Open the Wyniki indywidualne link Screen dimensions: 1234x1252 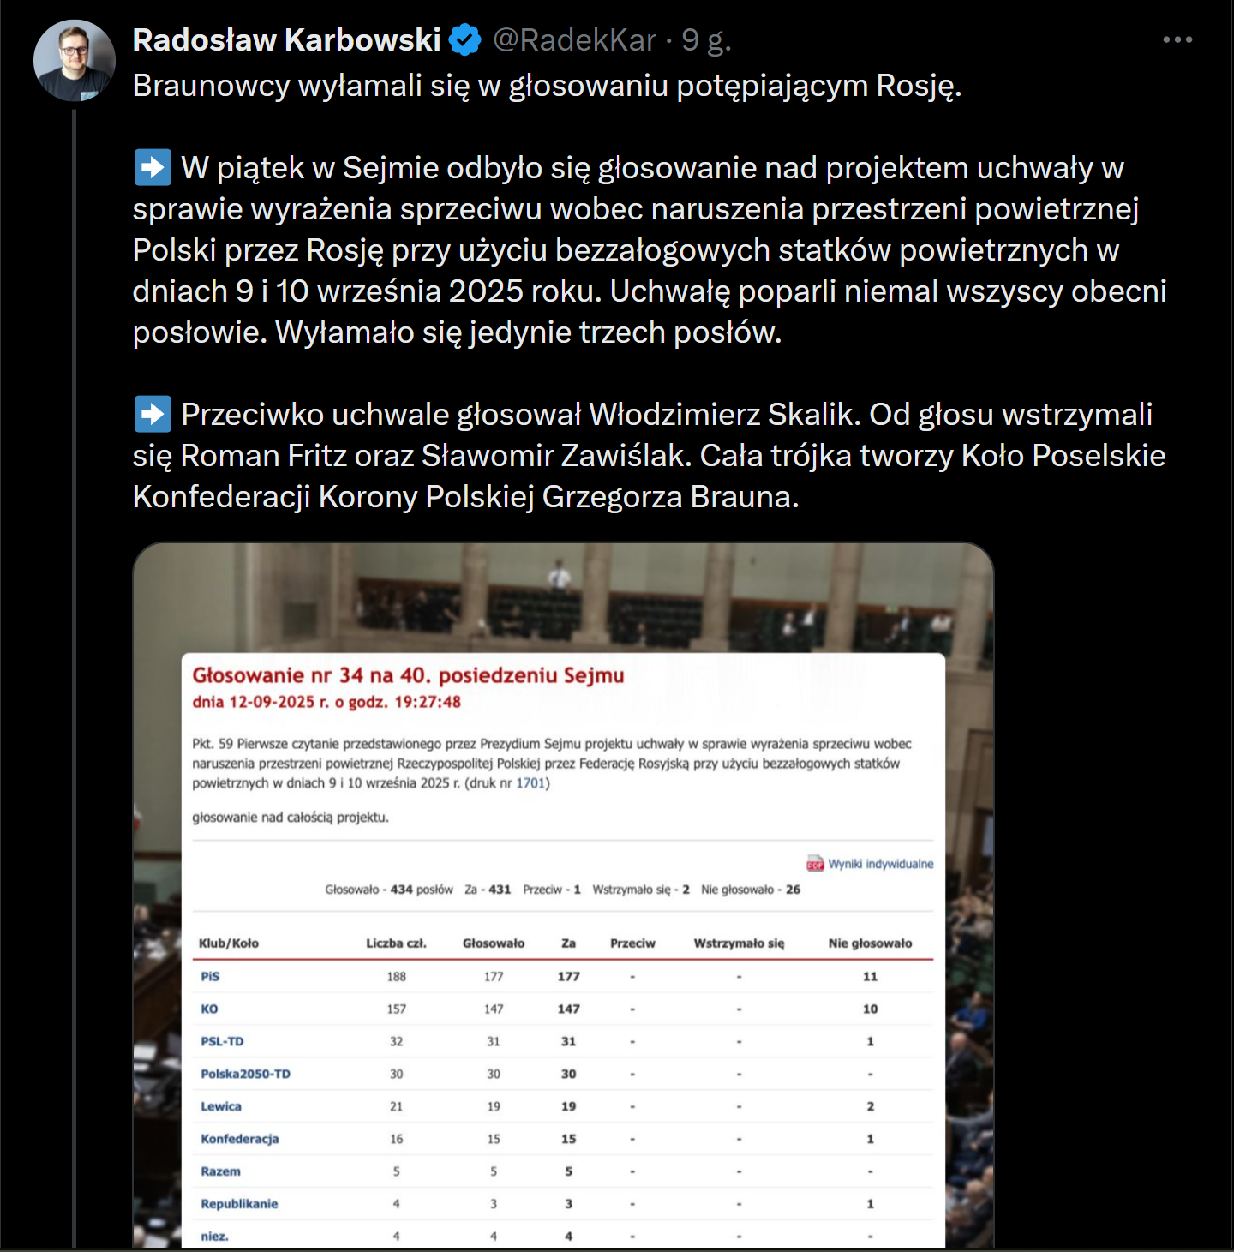880,864
